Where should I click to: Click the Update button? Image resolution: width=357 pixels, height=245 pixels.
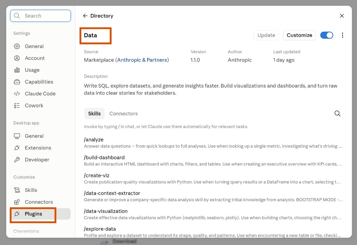click(x=266, y=35)
